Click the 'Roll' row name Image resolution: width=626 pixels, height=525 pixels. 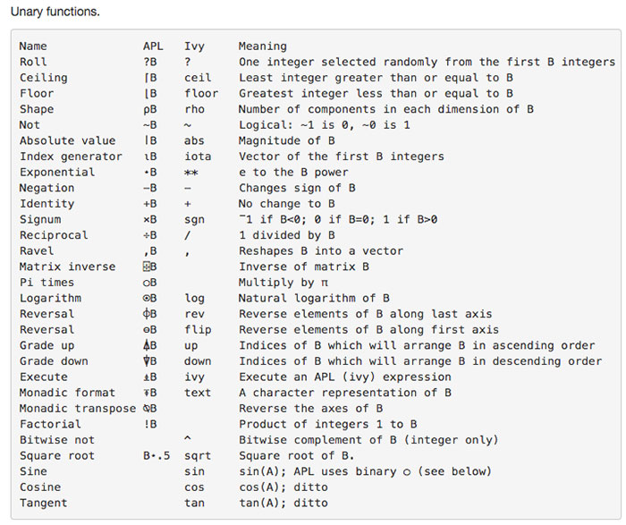click(x=33, y=62)
